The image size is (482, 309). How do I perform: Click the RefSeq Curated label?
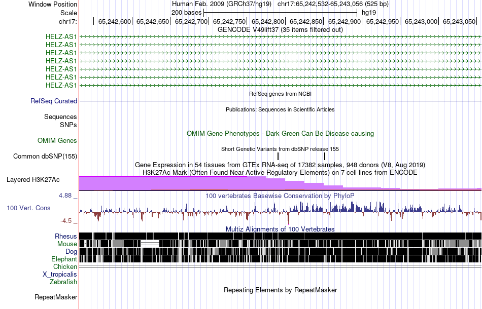54,101
